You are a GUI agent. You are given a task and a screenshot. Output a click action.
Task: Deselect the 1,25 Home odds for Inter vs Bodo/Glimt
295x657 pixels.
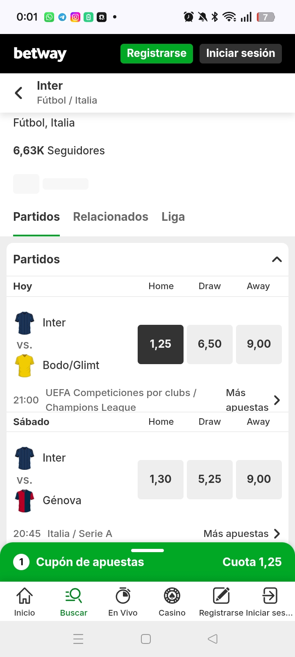(x=161, y=344)
